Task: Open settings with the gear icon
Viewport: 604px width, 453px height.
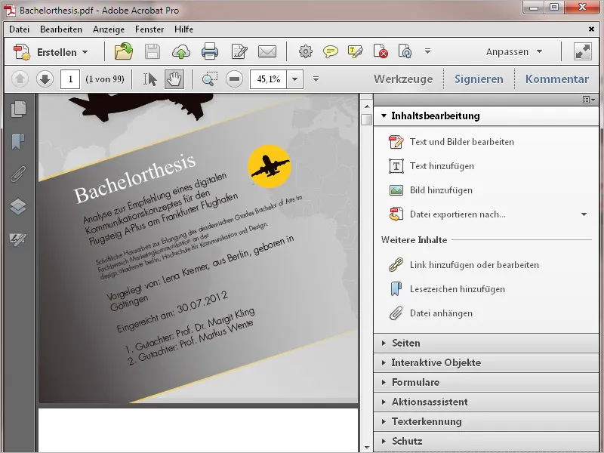Action: coord(306,51)
